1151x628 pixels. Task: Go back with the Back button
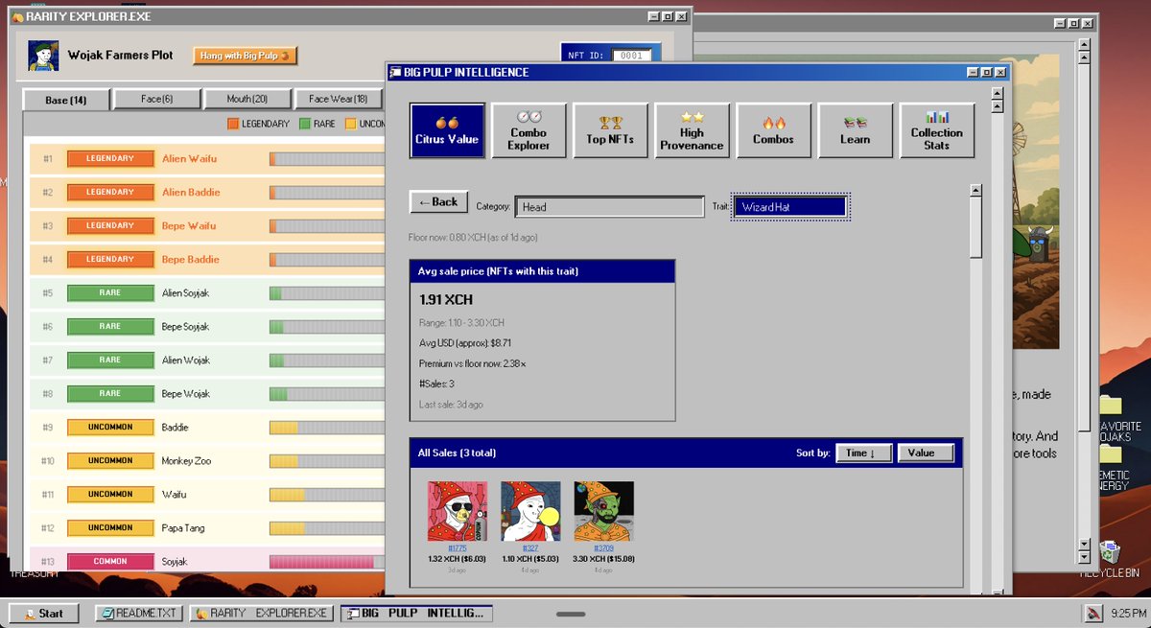coord(438,202)
